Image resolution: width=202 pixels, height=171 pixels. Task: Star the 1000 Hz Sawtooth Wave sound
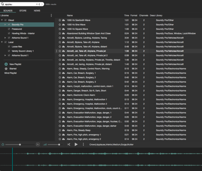click(x=60, y=20)
